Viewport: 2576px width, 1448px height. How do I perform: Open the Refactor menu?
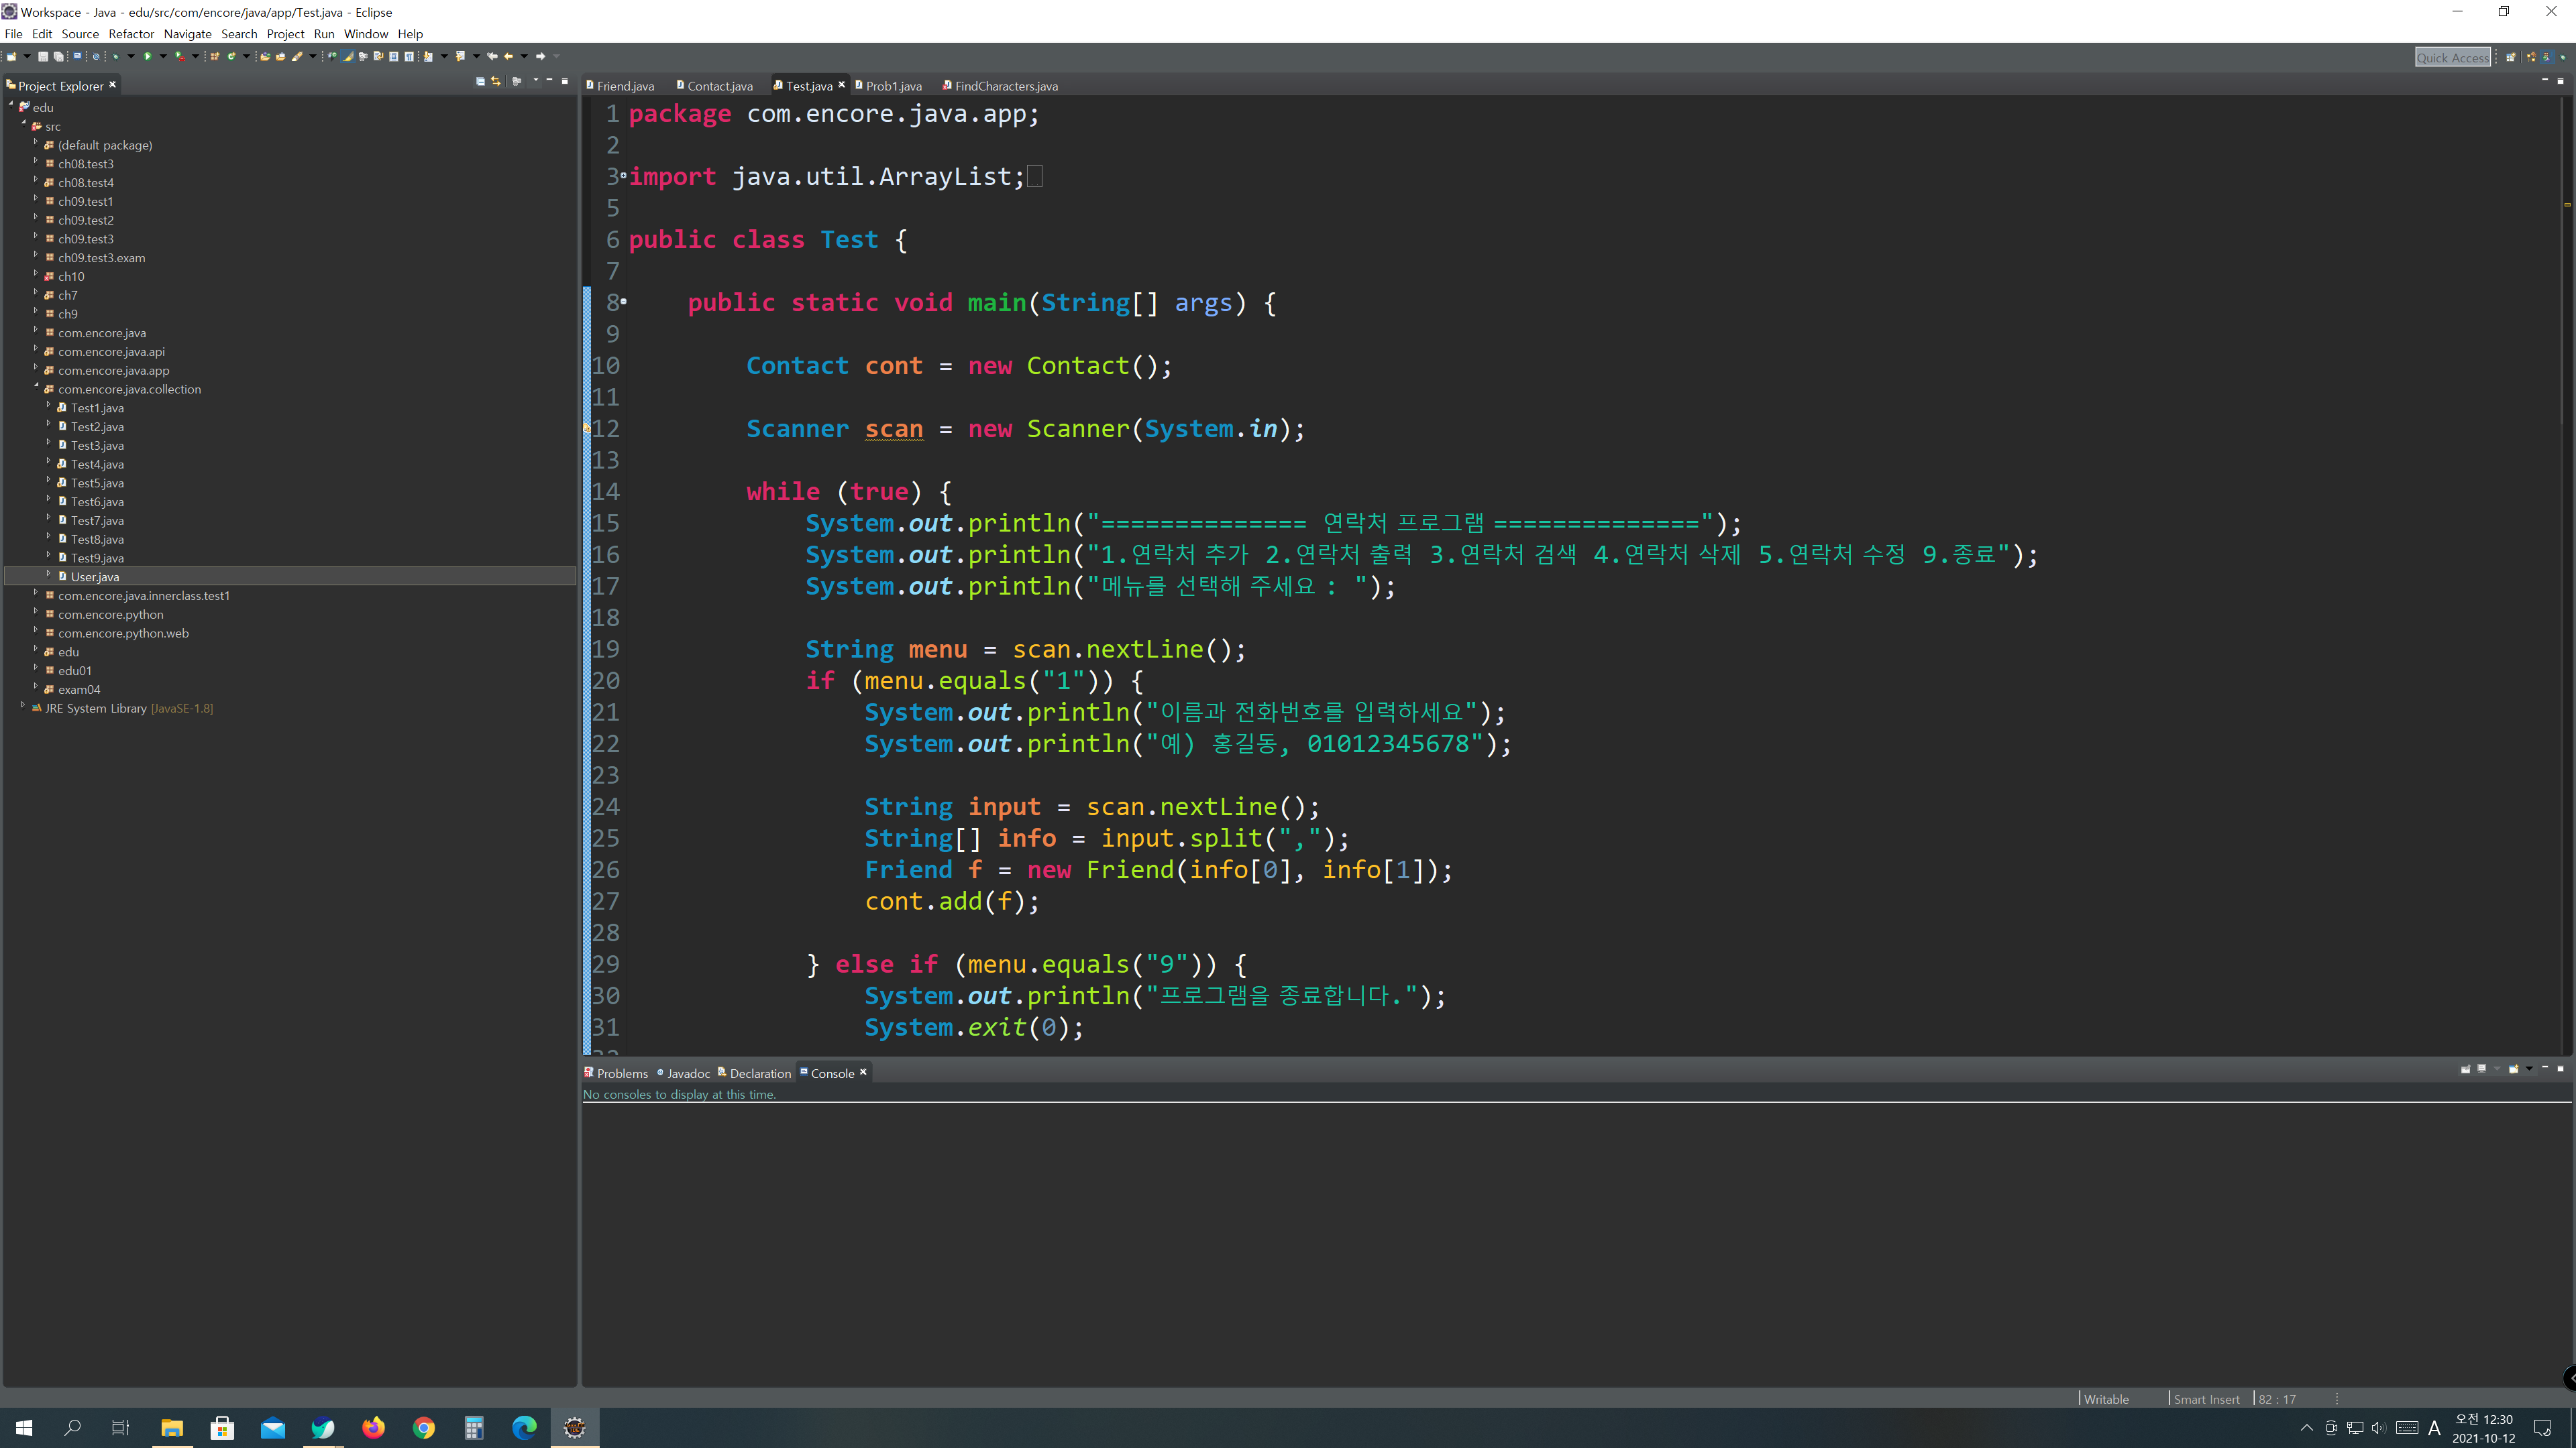point(131,34)
